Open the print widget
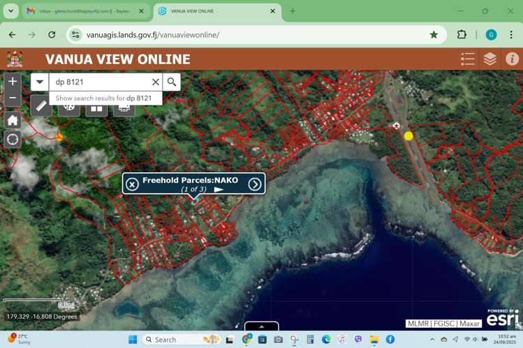Image resolution: width=523 pixels, height=348 pixels. 124,109
